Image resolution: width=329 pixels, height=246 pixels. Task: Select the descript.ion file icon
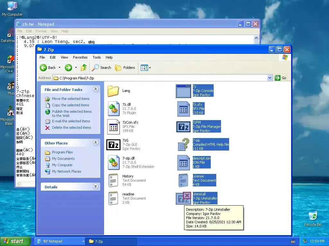tap(183, 162)
